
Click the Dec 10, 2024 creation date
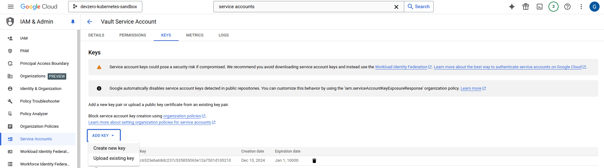253,160
